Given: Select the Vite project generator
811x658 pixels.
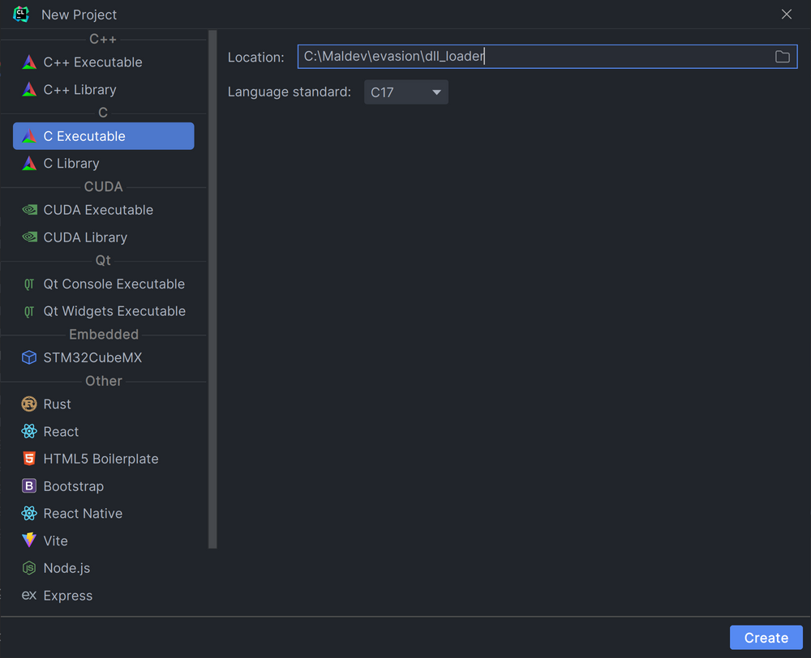Looking at the screenshot, I should click(x=57, y=540).
